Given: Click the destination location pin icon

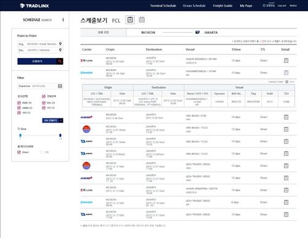Looking at the screenshot, I should click(60, 50).
